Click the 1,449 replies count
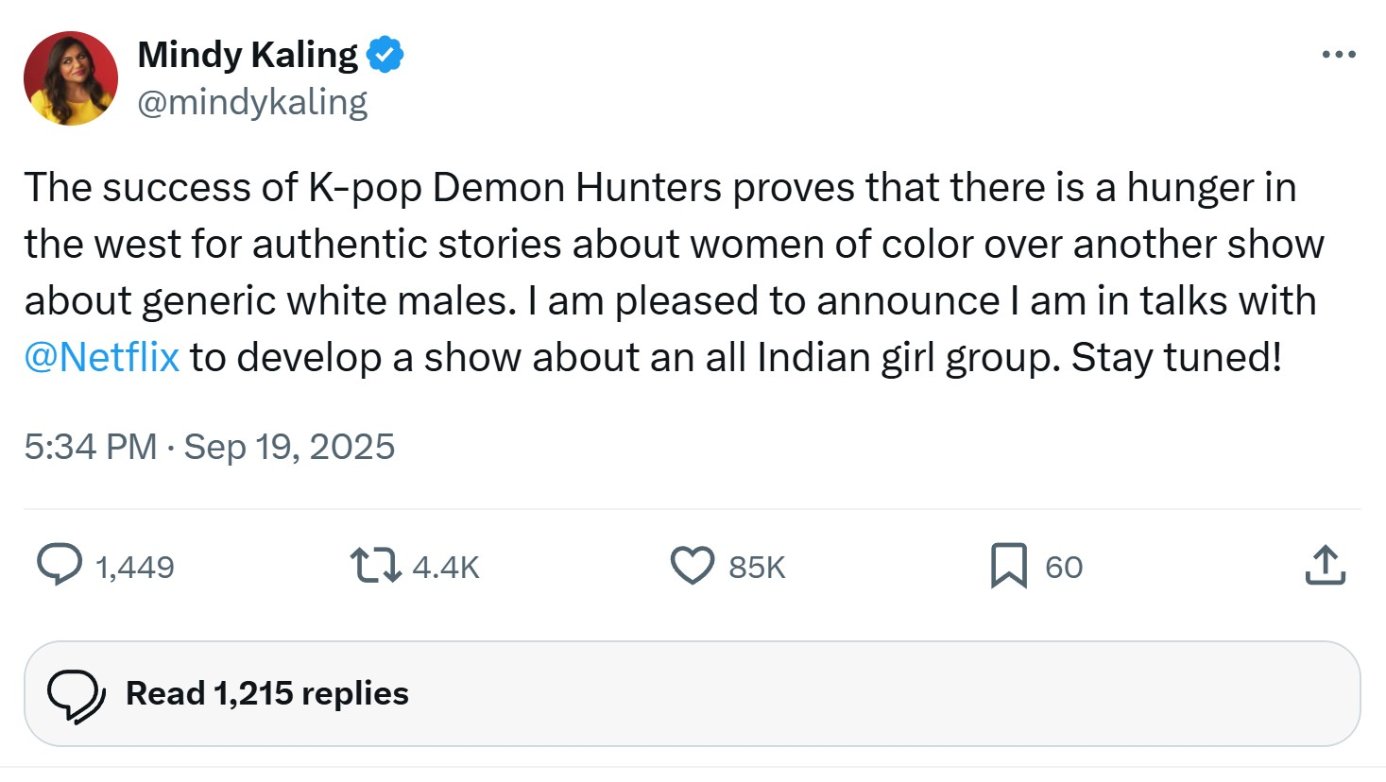 [x=135, y=567]
